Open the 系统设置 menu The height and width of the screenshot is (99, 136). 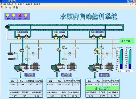pyautogui.click(x=29, y=4)
